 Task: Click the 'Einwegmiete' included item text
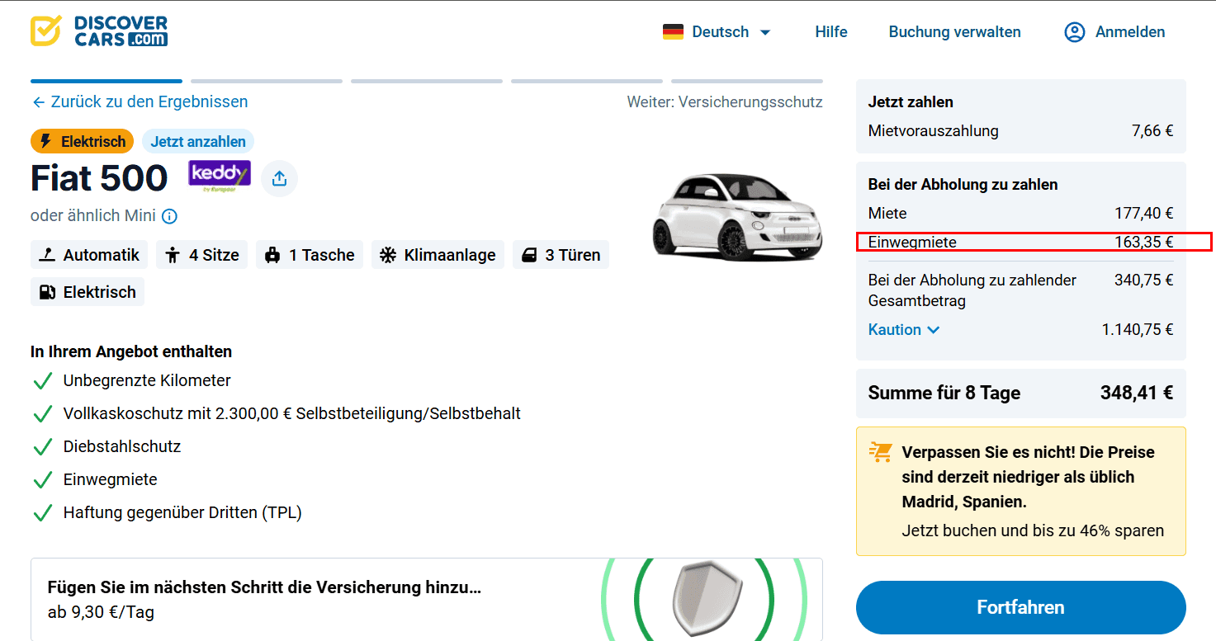pos(110,479)
